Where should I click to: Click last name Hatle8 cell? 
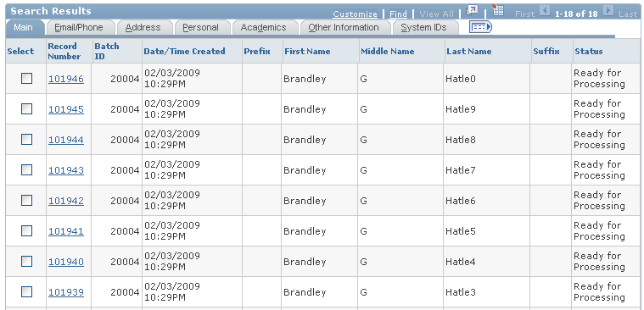click(x=461, y=140)
